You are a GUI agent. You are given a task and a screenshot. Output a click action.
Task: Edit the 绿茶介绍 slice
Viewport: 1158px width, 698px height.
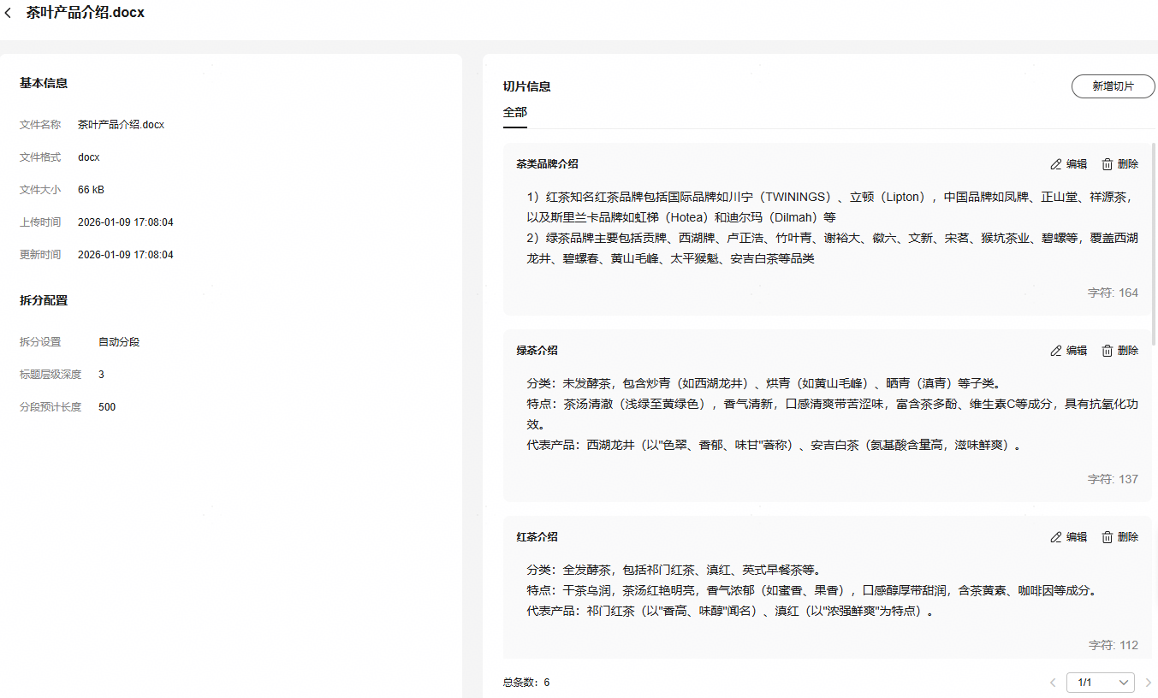[1068, 351]
